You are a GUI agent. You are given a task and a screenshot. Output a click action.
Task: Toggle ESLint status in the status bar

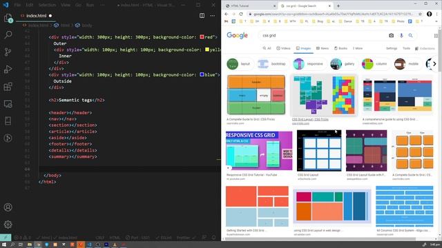tap(164, 238)
